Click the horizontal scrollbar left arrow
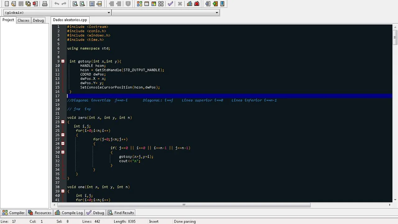Image resolution: width=398 pixels, height=224 pixels. [x=55, y=205]
